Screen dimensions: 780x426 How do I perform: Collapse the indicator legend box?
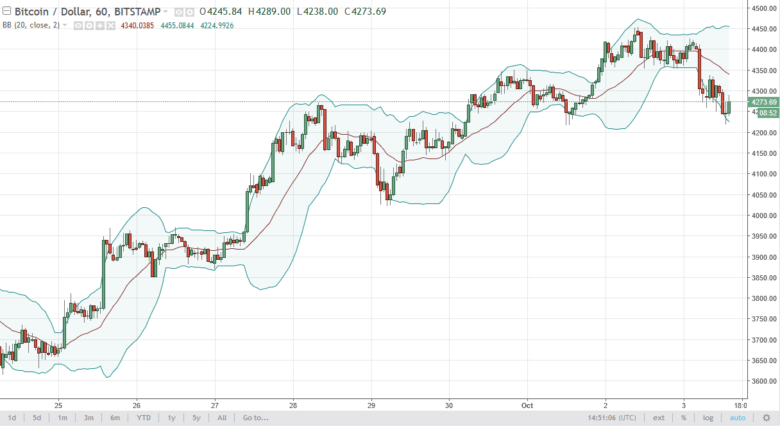[6, 11]
